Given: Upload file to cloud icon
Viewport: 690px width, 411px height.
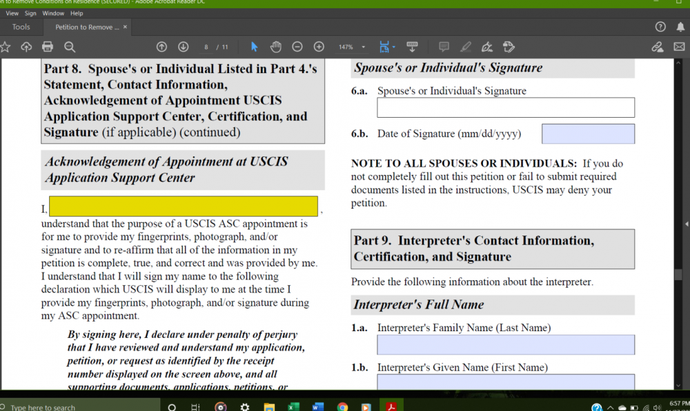Looking at the screenshot, I should [x=26, y=47].
